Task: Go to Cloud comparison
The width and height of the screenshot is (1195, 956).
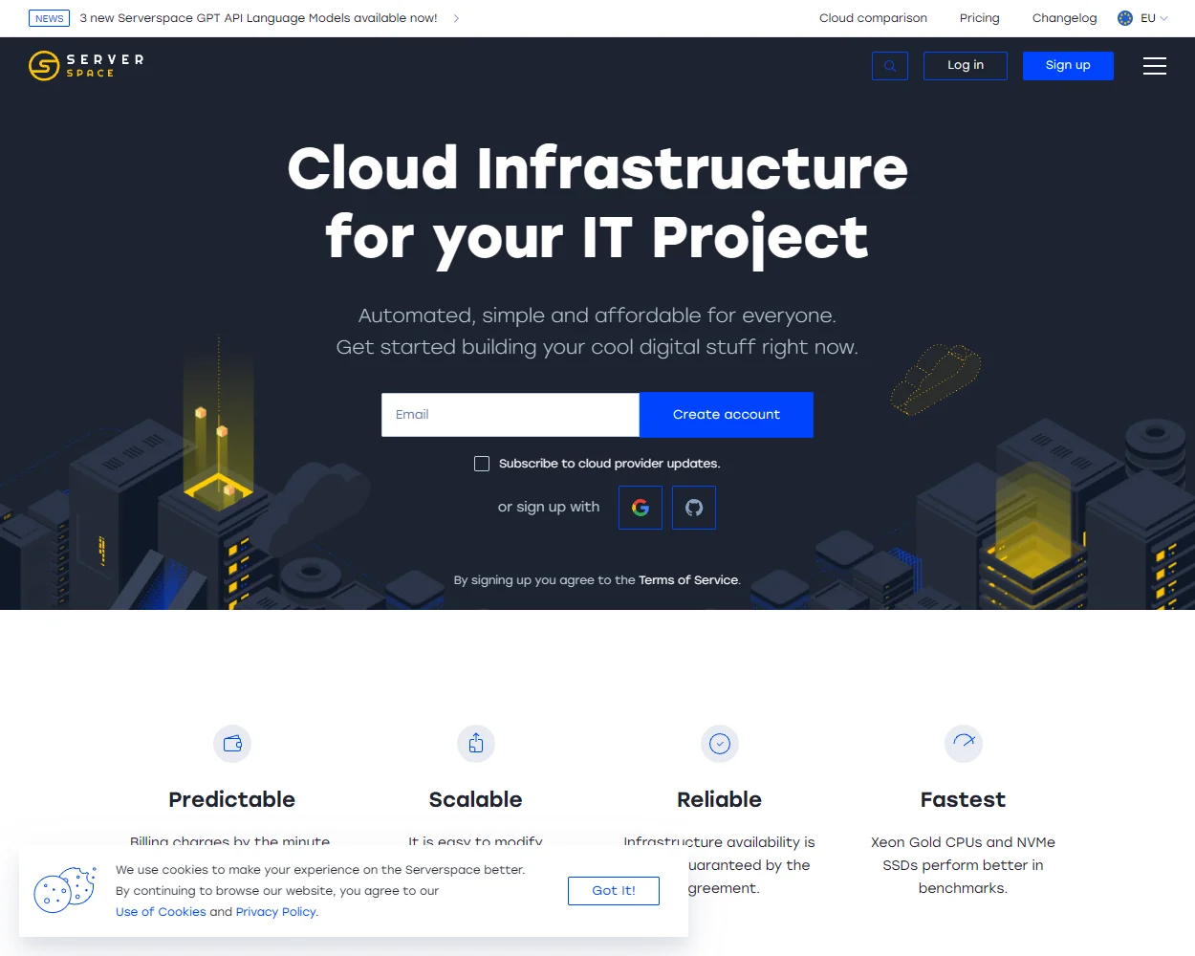Action: (x=873, y=18)
